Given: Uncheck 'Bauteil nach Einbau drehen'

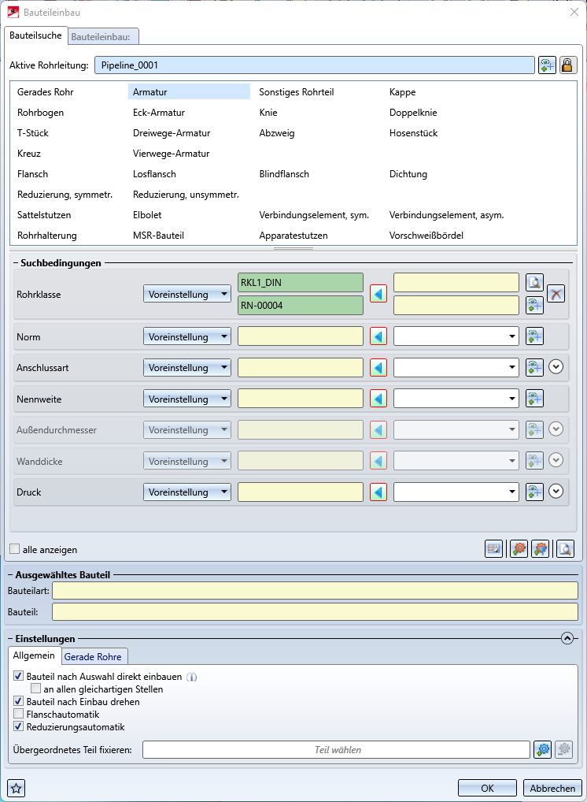Looking at the screenshot, I should pos(19,702).
